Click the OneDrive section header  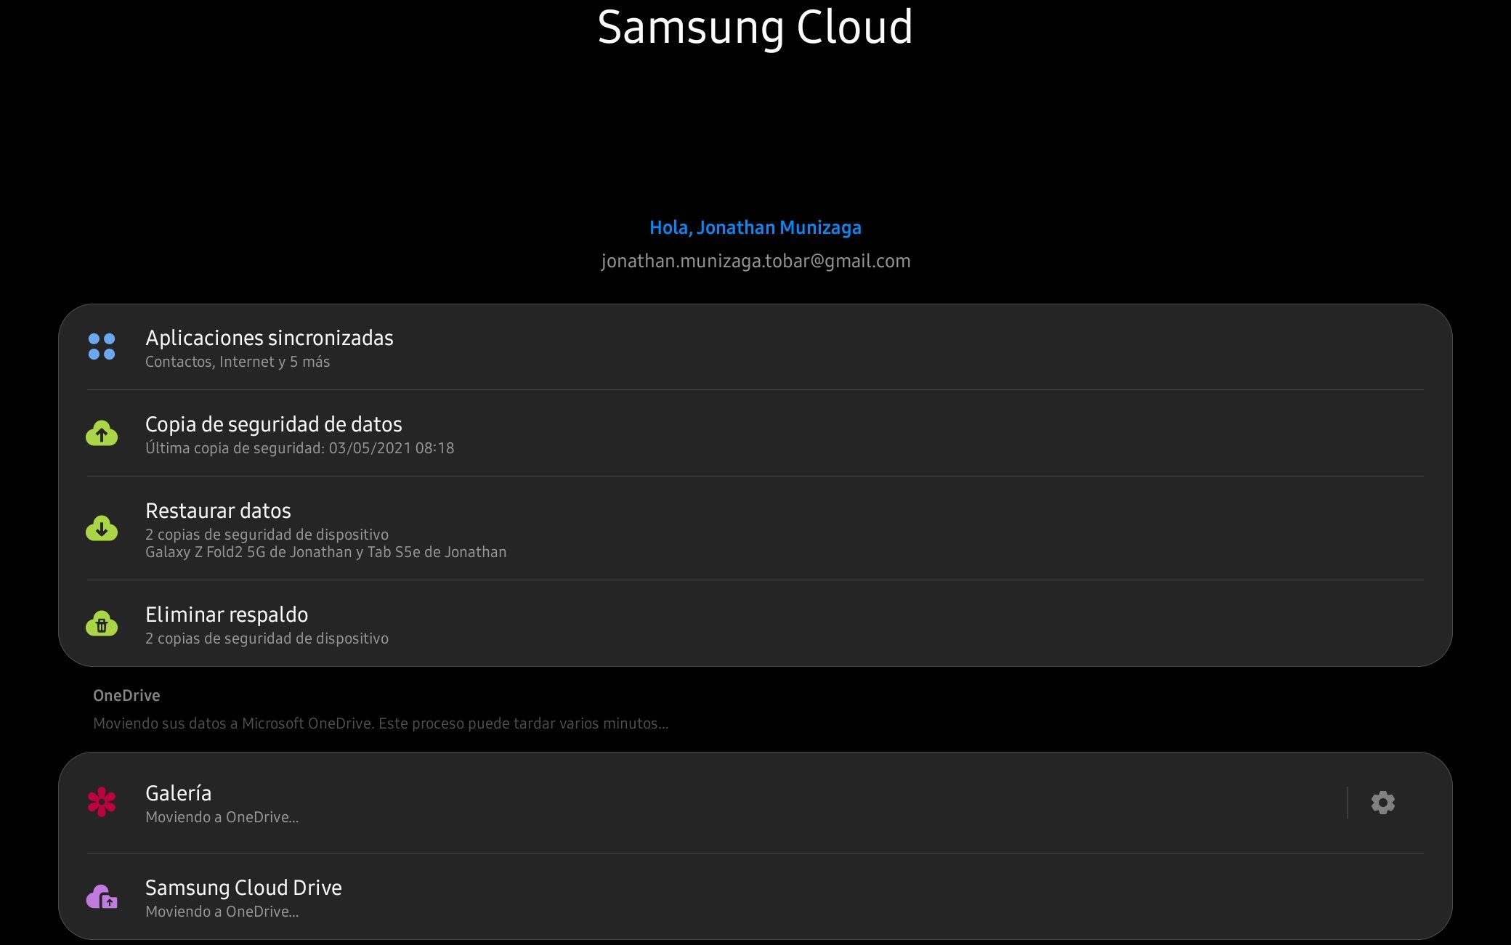[126, 695]
